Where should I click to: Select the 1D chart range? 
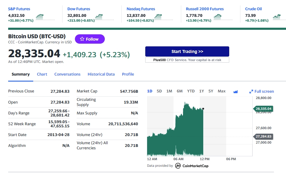(149, 91)
